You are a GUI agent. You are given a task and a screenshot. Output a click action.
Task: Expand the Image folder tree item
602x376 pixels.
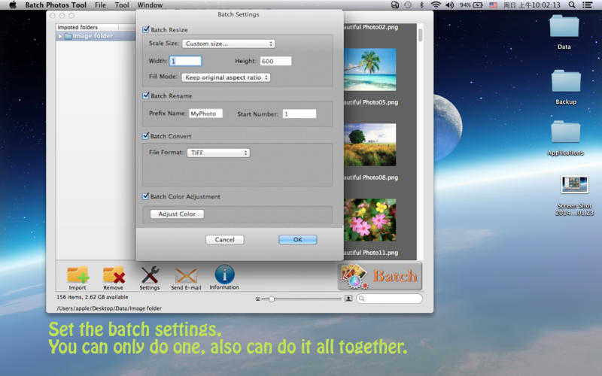60,36
